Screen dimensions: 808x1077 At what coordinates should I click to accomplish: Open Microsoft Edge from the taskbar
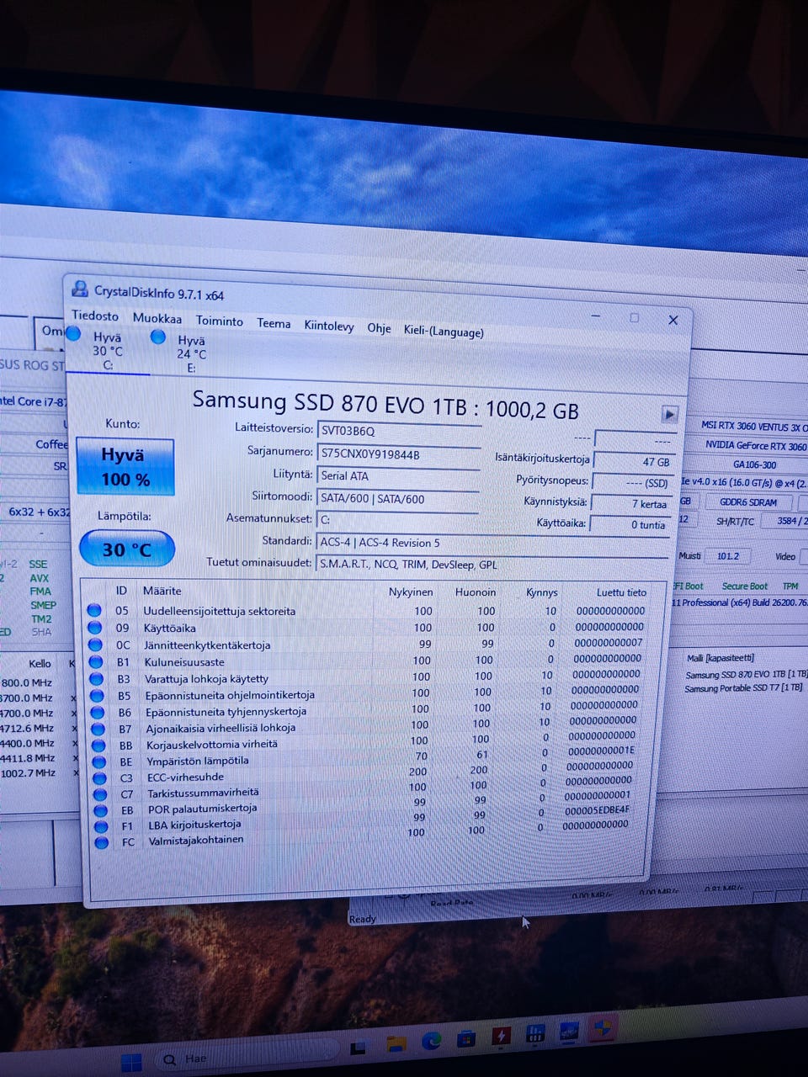[x=431, y=1041]
